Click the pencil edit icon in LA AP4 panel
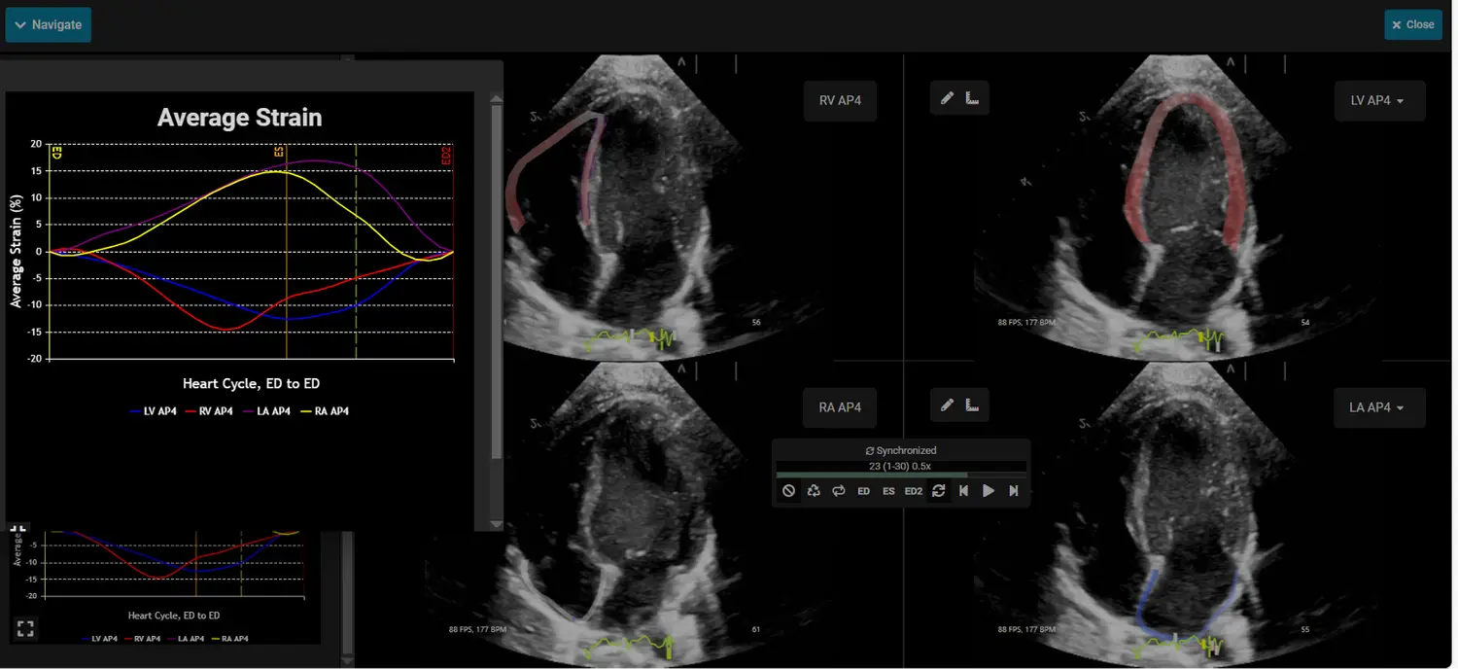The height and width of the screenshot is (669, 1458). click(x=947, y=405)
